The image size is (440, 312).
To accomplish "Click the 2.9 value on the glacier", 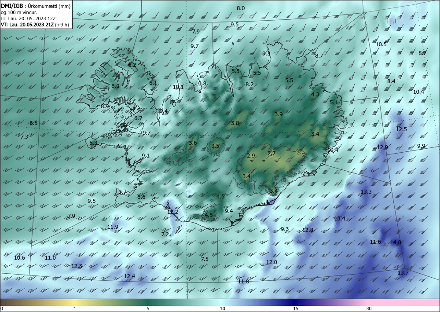I will click(251, 155).
